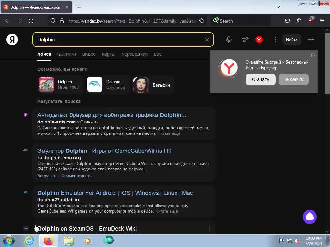Screen dimensions: 330x247
Task: Open Windows Explorer folder on taskbar
Action: [69, 241]
